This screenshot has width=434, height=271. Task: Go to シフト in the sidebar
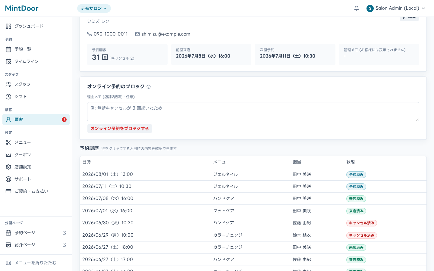[x=36, y=97]
